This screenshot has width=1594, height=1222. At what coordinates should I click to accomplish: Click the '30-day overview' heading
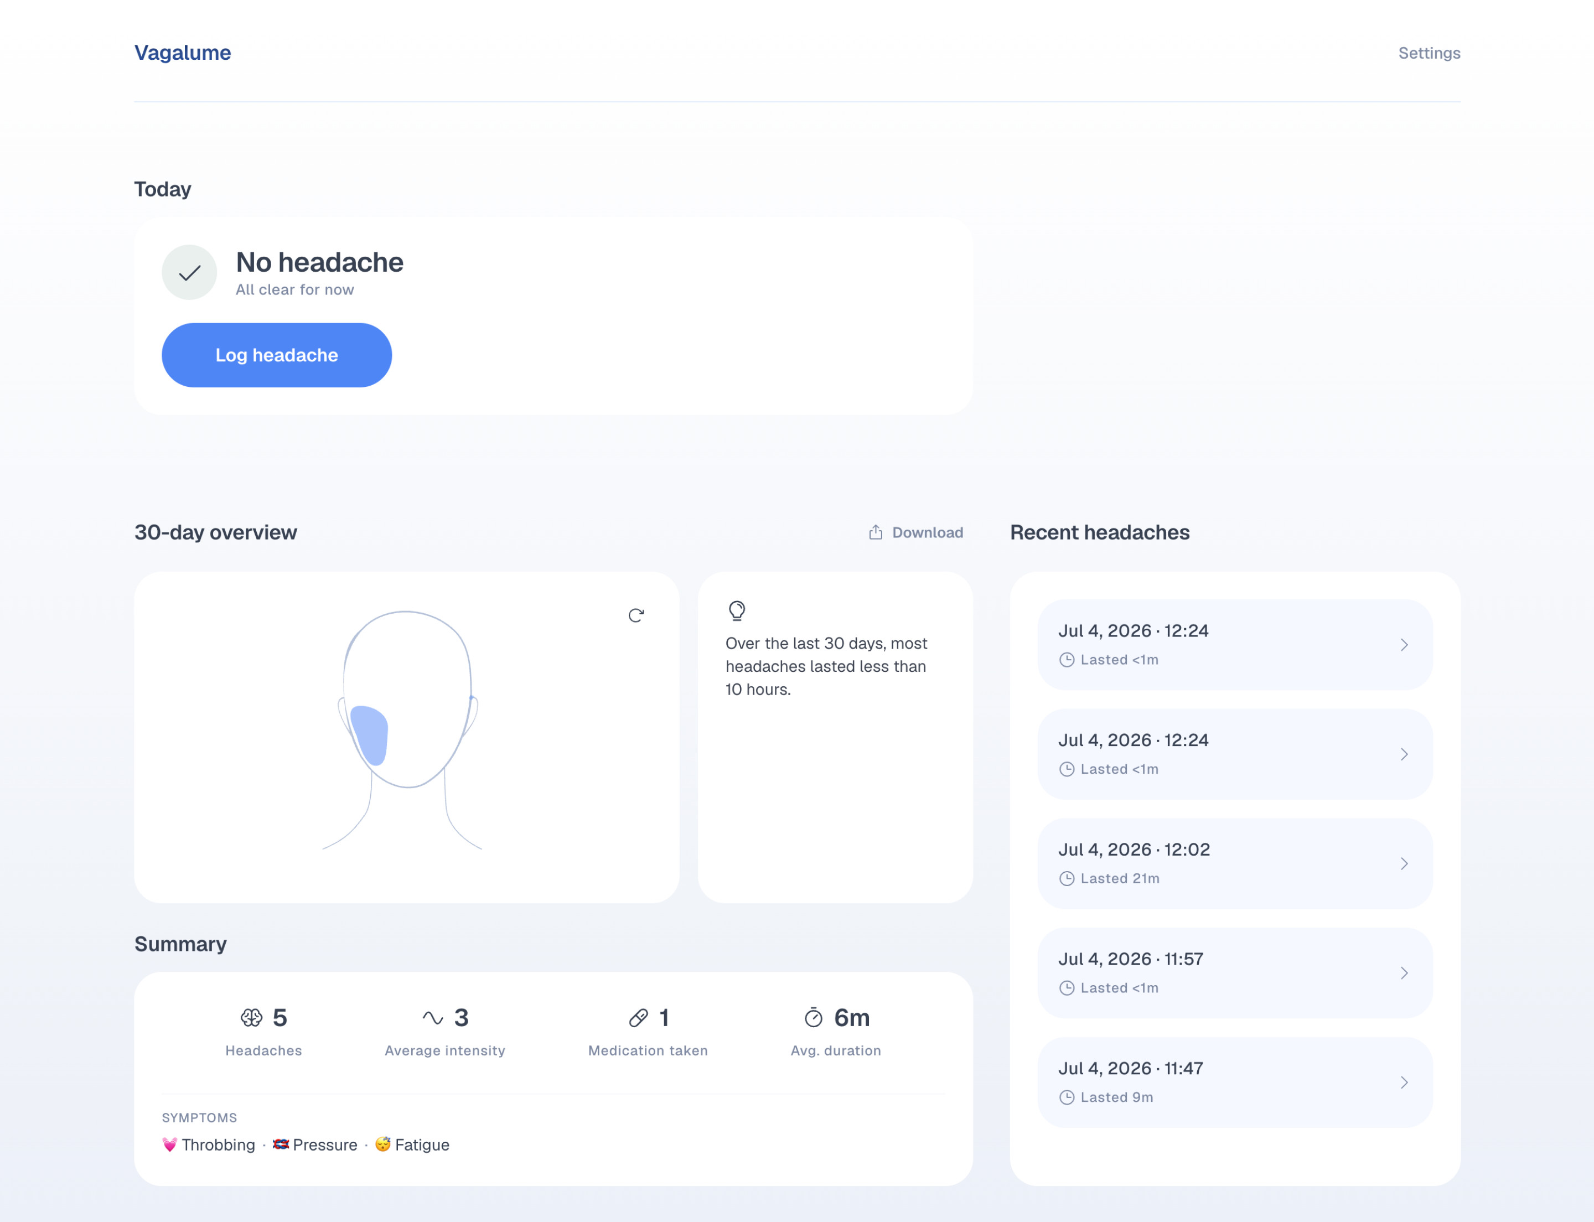(215, 532)
